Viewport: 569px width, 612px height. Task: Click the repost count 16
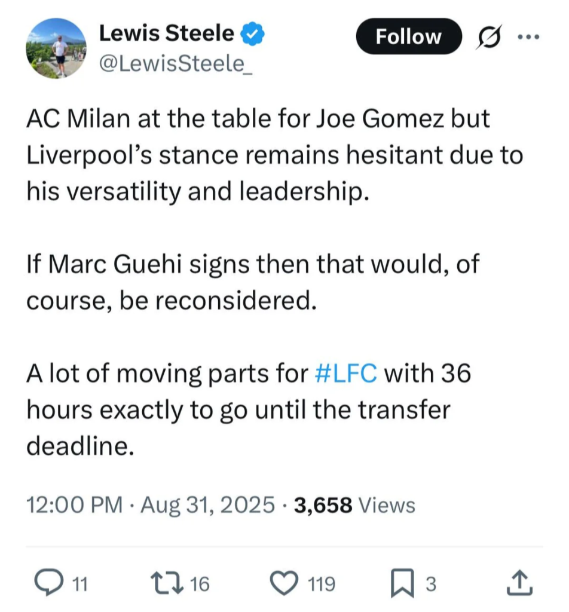point(200,584)
